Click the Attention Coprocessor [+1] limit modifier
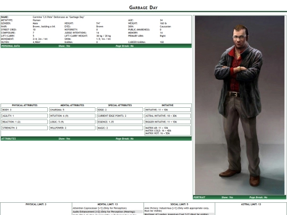This screenshot has width=287, height=215. click(99, 208)
